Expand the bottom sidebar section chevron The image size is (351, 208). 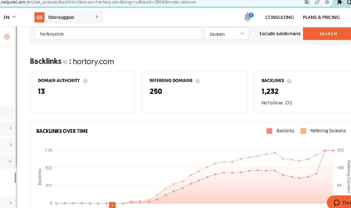coord(11,203)
